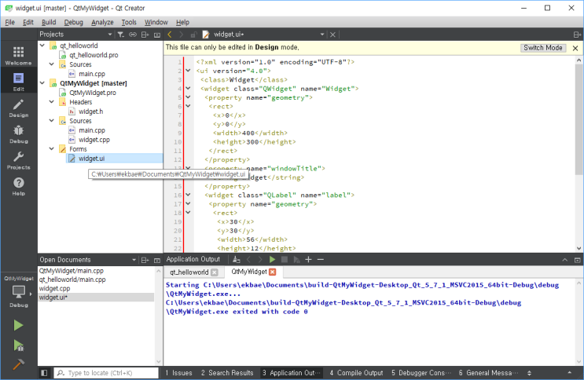
Task: Close the widget.ui document in editor toolbar
Action: (332, 35)
